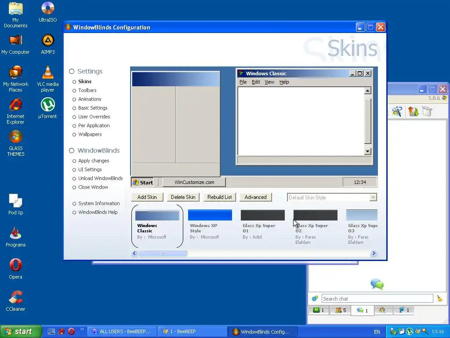Open WindowBlinds Help
450x338 pixels.
tap(98, 212)
